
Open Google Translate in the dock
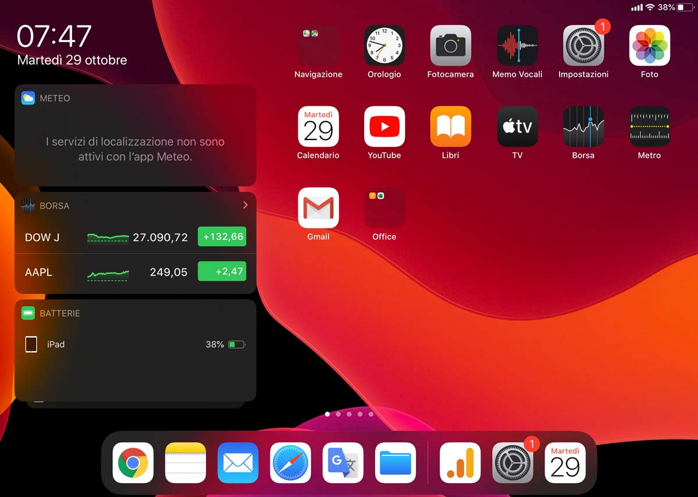(343, 463)
